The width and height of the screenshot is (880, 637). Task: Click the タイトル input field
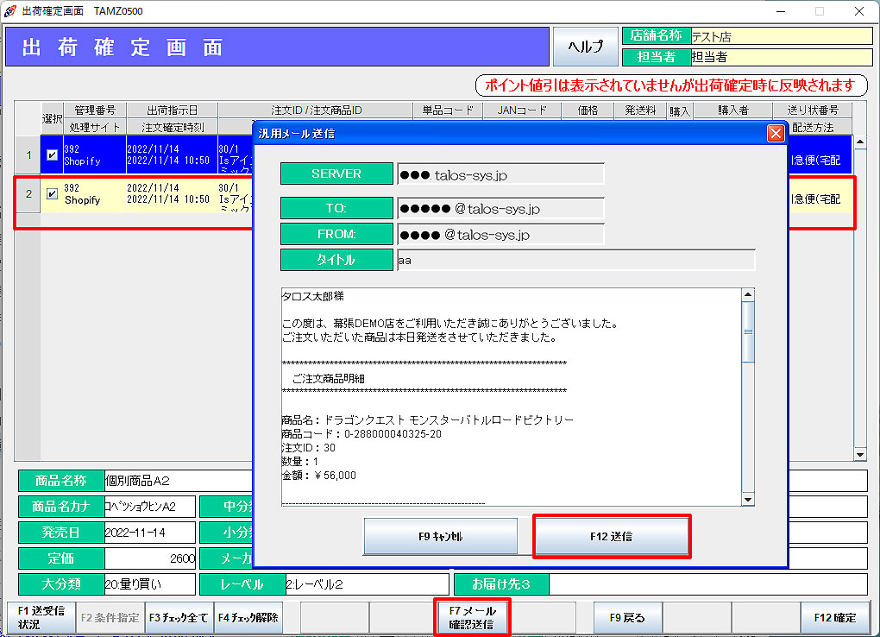[x=575, y=260]
